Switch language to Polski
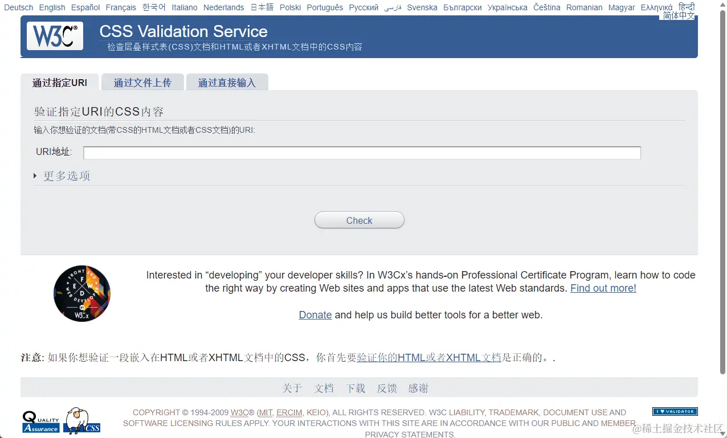The height and width of the screenshot is (438, 727). [291, 7]
